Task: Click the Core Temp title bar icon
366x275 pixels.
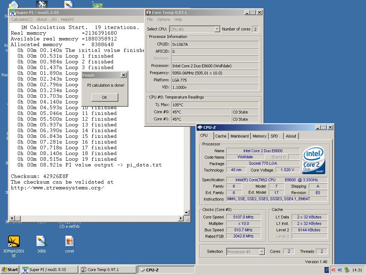Action: point(149,13)
